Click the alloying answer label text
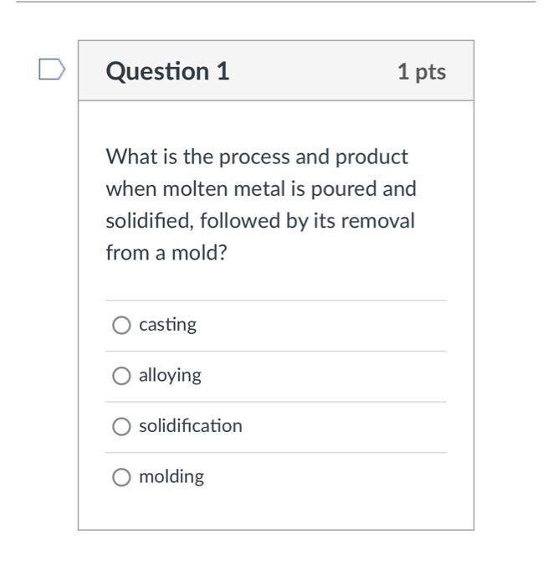The image size is (553, 586). pyautogui.click(x=170, y=376)
